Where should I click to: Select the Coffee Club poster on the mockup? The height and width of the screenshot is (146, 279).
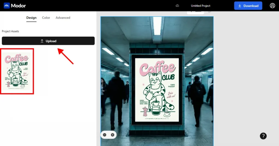click(x=157, y=90)
